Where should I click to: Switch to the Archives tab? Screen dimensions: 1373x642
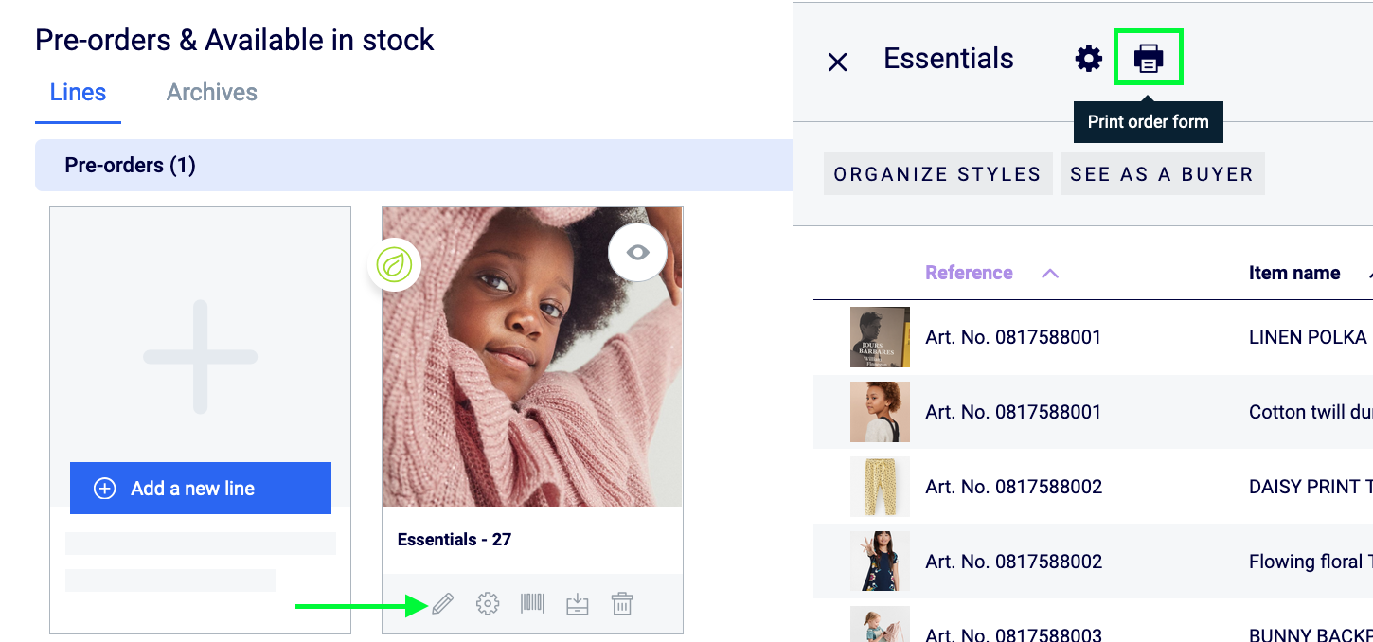click(211, 93)
